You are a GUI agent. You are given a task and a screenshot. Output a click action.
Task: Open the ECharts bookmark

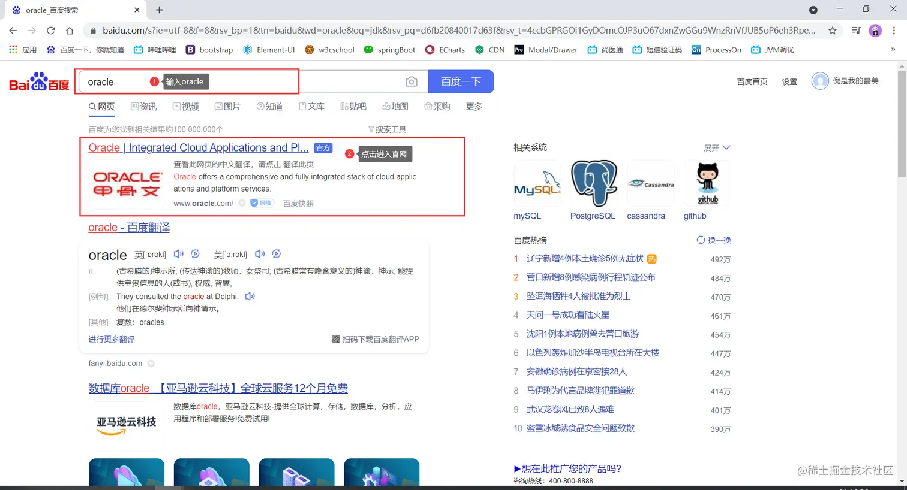445,50
